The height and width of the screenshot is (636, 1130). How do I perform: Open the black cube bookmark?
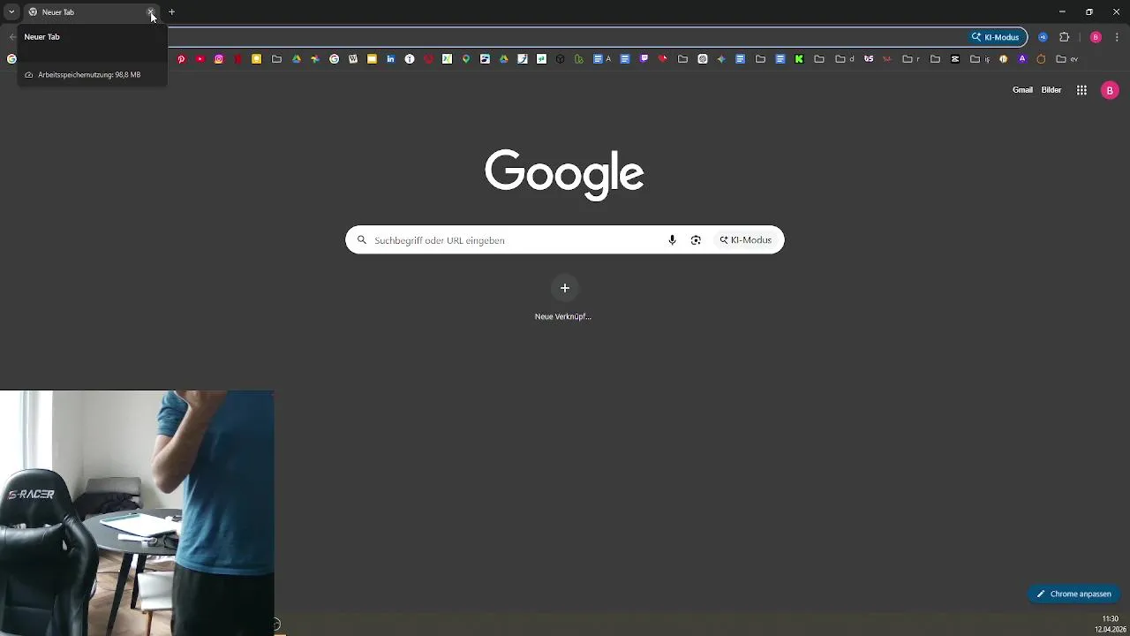[x=560, y=59]
